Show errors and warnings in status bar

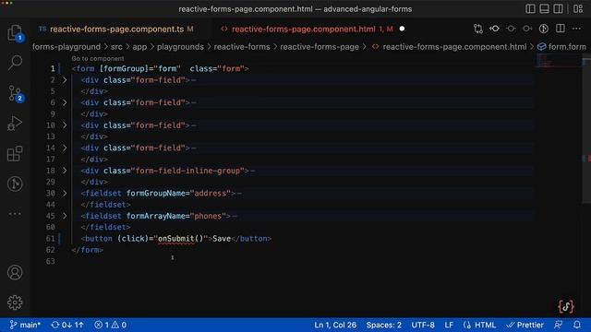pyautogui.click(x=111, y=325)
